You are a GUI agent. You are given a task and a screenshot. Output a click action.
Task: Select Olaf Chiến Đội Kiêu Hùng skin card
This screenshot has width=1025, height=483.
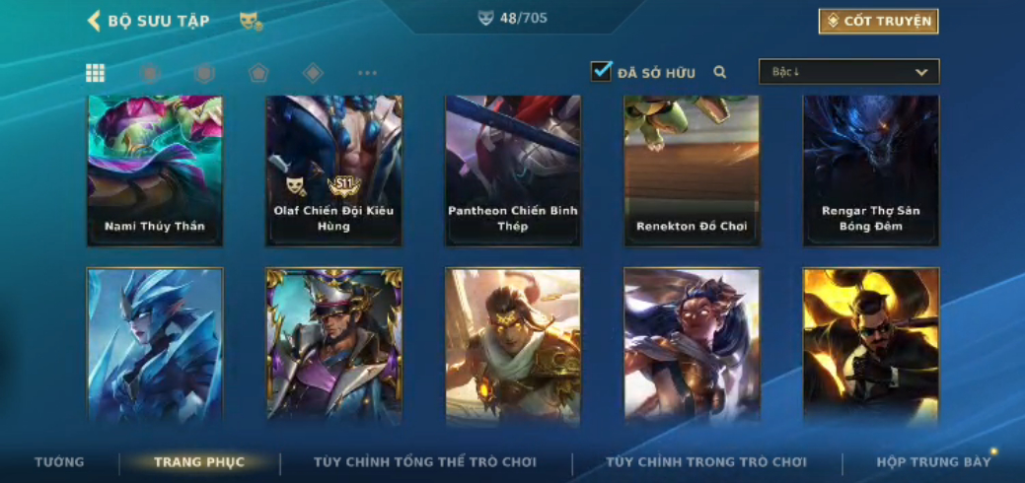[334, 171]
